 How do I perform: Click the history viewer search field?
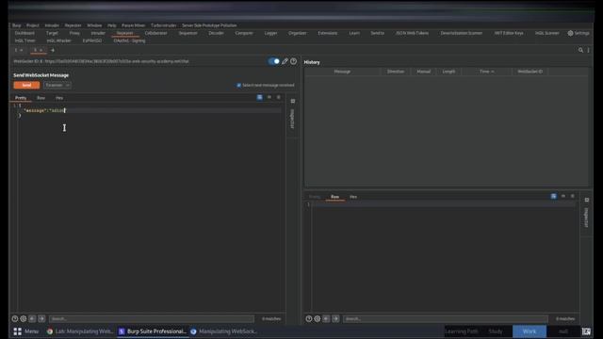click(446, 318)
